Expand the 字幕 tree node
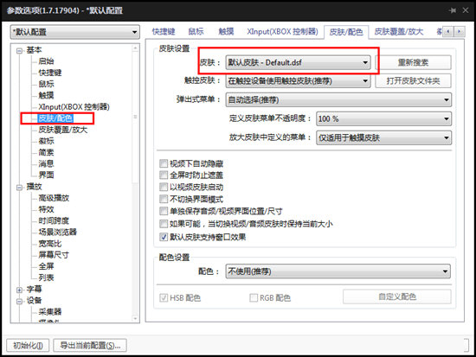Screen dimensions: 476x357 click(x=19, y=290)
